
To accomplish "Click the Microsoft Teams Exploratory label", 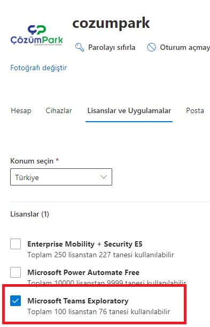I will 78,301.
